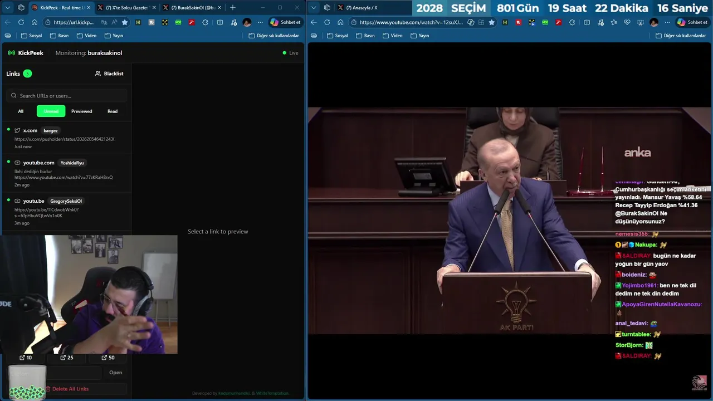
Task: Open a new tab in left browser
Action: coord(233,7)
